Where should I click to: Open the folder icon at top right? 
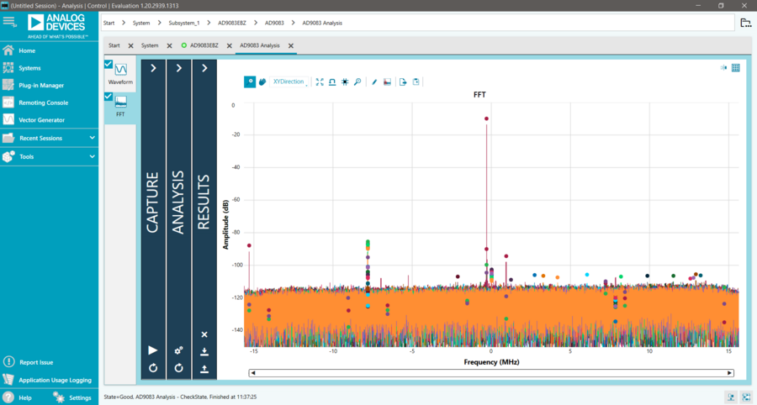[x=746, y=23]
